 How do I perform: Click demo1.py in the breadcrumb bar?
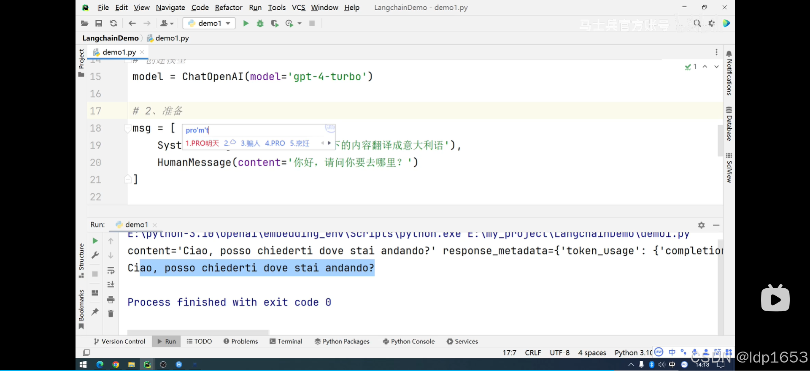click(x=168, y=38)
